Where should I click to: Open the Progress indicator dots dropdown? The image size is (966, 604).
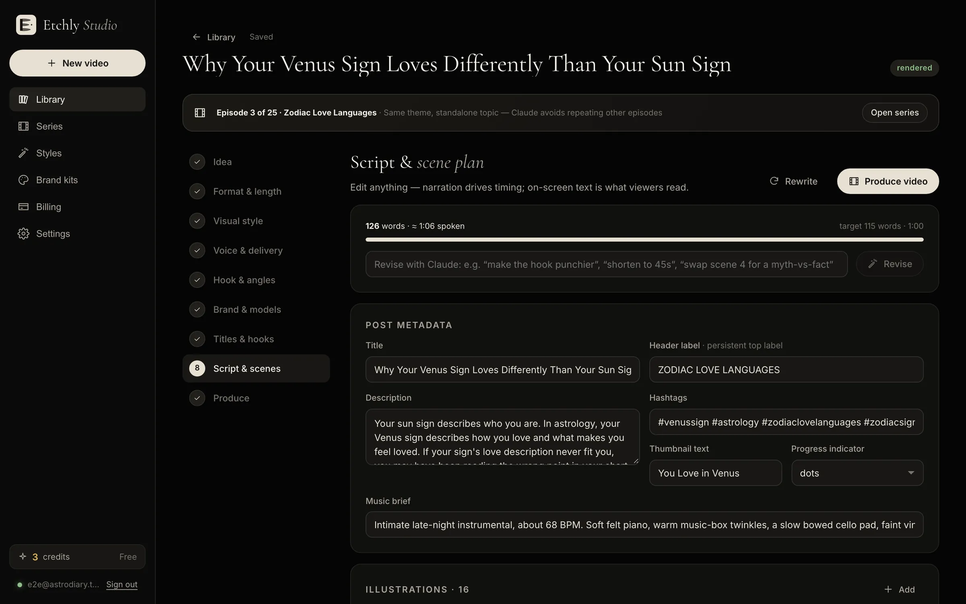click(857, 473)
